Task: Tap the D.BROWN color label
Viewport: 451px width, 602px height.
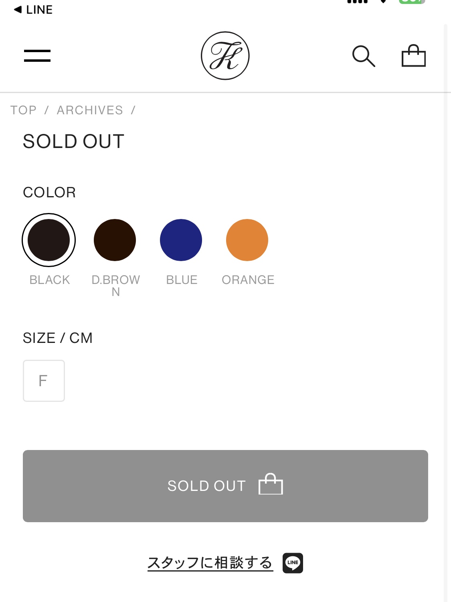Action: tap(116, 286)
